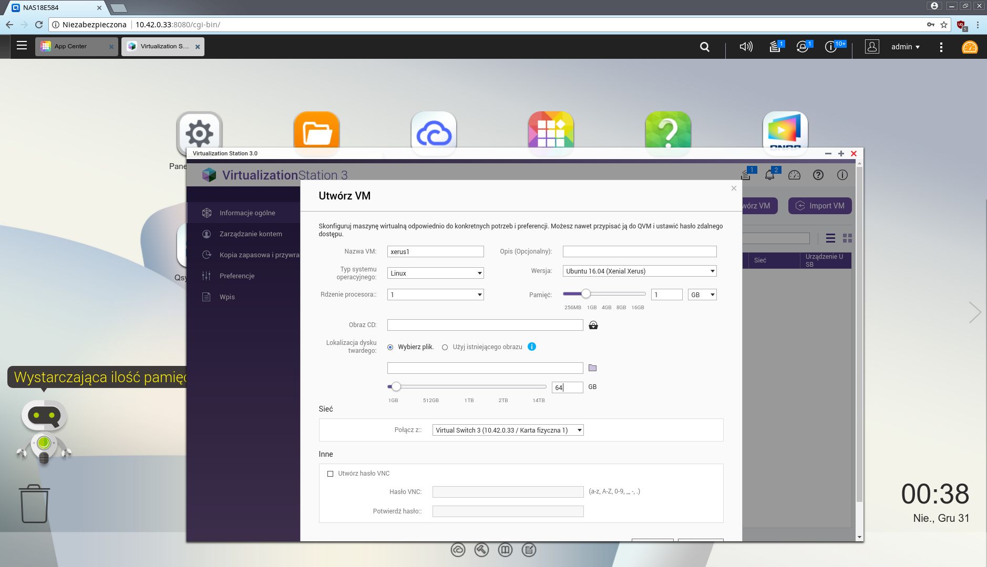Screen dimensions: 987x567
Task: Open 'Wpis' in the sidebar
Action: [x=243, y=297]
